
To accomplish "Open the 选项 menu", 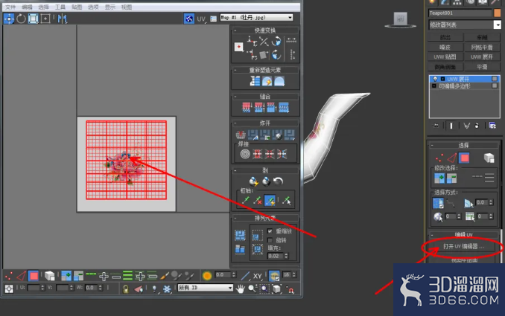I will click(x=93, y=7).
